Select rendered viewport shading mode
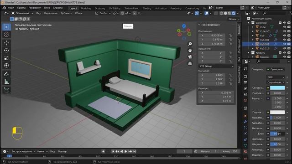Image resolution: width=292 pixels, height=164 pixels. tap(234, 13)
